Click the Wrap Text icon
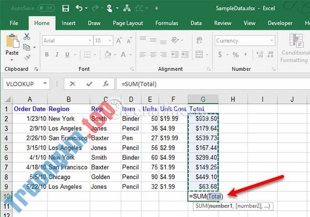Screen dimensions: 310x217 pyautogui.click(x=199, y=40)
